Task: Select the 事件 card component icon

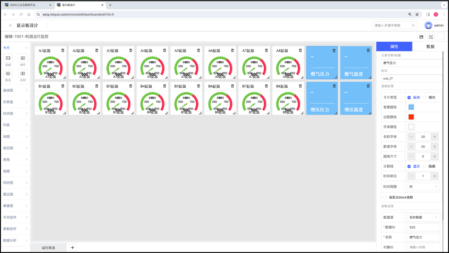Action: click(x=23, y=58)
